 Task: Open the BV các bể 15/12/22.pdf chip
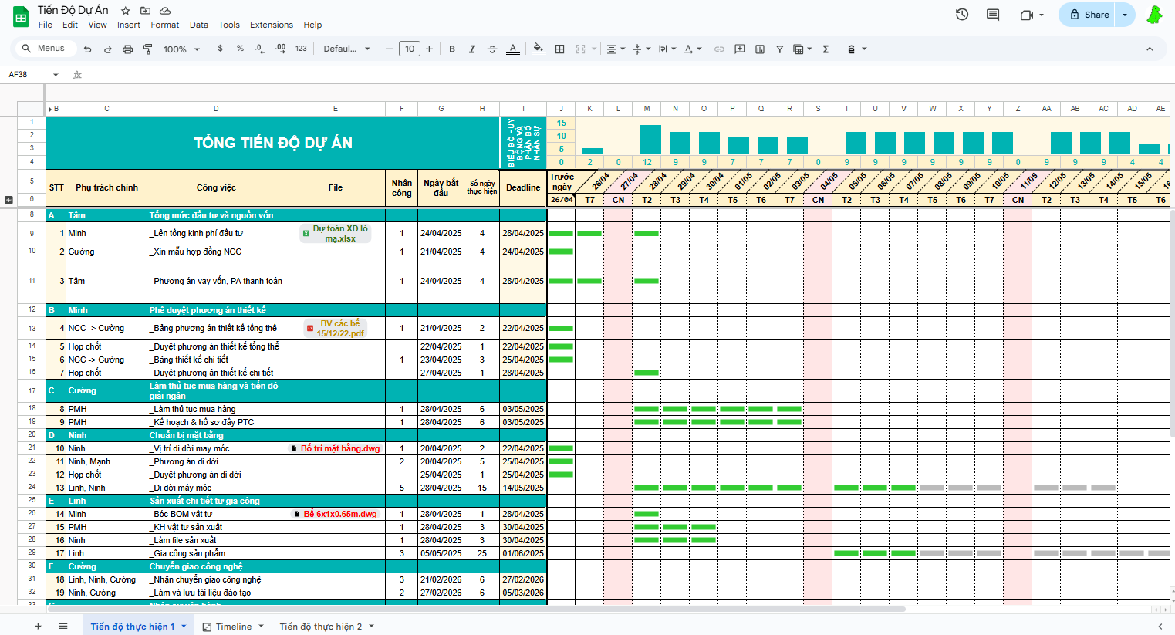[336, 328]
